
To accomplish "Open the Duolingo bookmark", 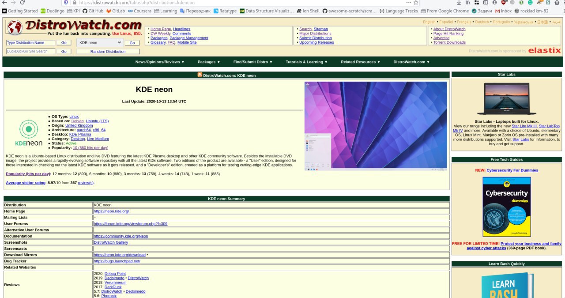I will 52,11.
